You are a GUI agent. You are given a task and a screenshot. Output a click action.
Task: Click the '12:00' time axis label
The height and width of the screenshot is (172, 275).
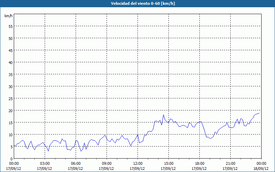coord(137,164)
